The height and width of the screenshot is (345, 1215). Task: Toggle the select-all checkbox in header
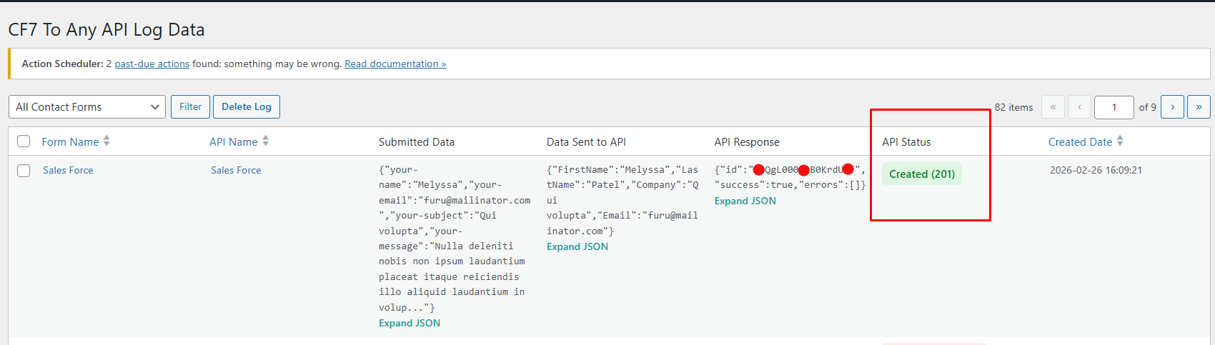point(24,141)
